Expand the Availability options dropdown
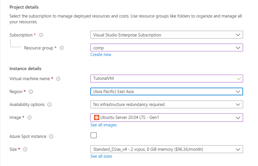Screen dimensions: 258x166 (x=167, y=104)
